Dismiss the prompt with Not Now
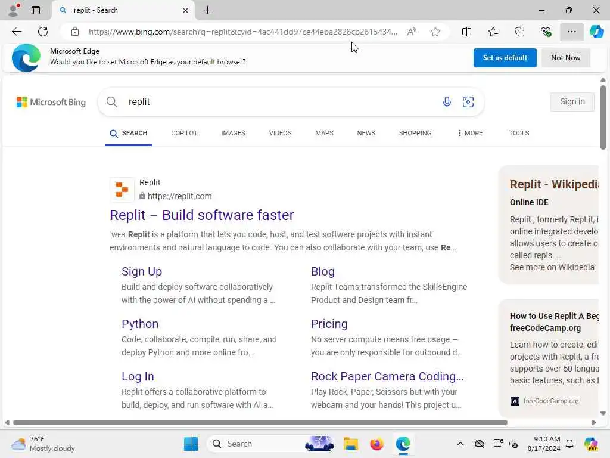The image size is (610, 458). click(x=566, y=58)
